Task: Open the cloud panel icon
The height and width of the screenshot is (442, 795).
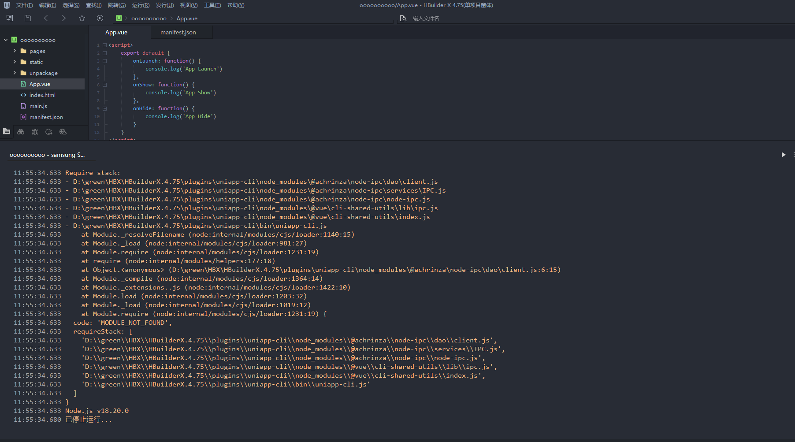Action: coord(63,131)
